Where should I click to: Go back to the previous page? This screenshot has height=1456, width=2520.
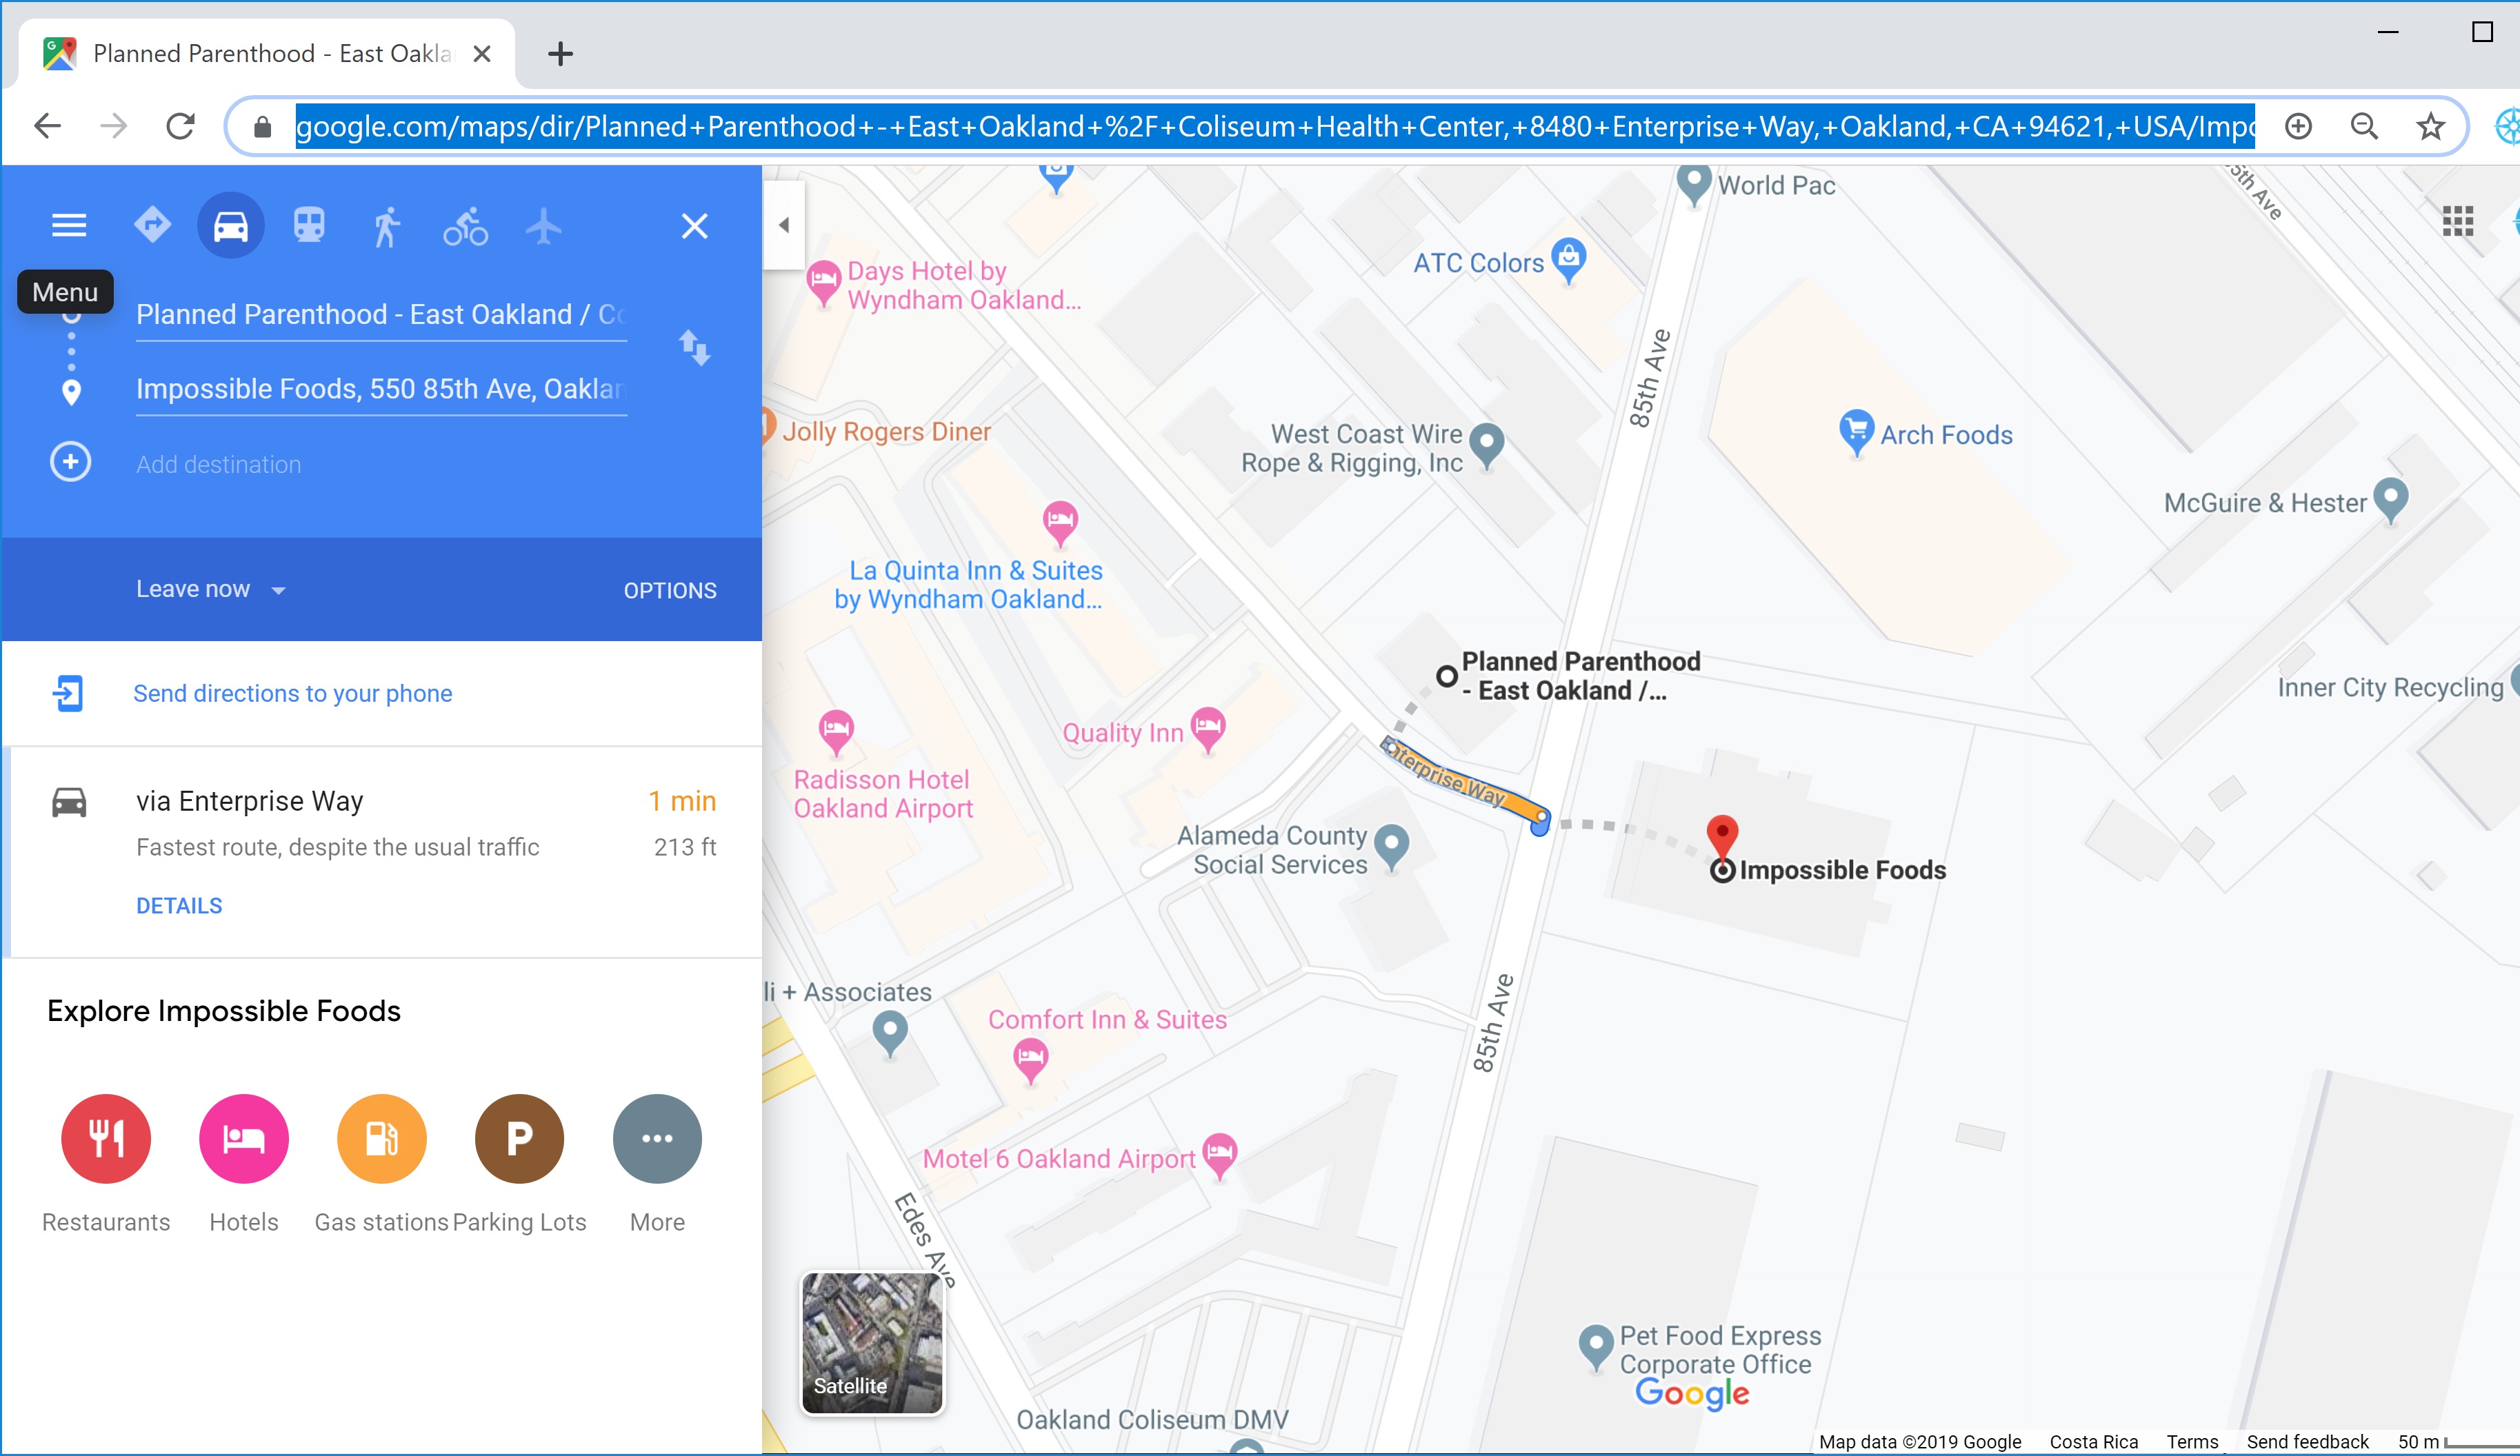[x=48, y=126]
